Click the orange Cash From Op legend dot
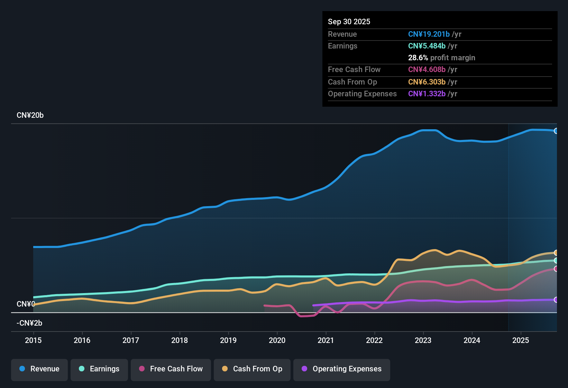This screenshot has height=388, width=568. (x=225, y=369)
